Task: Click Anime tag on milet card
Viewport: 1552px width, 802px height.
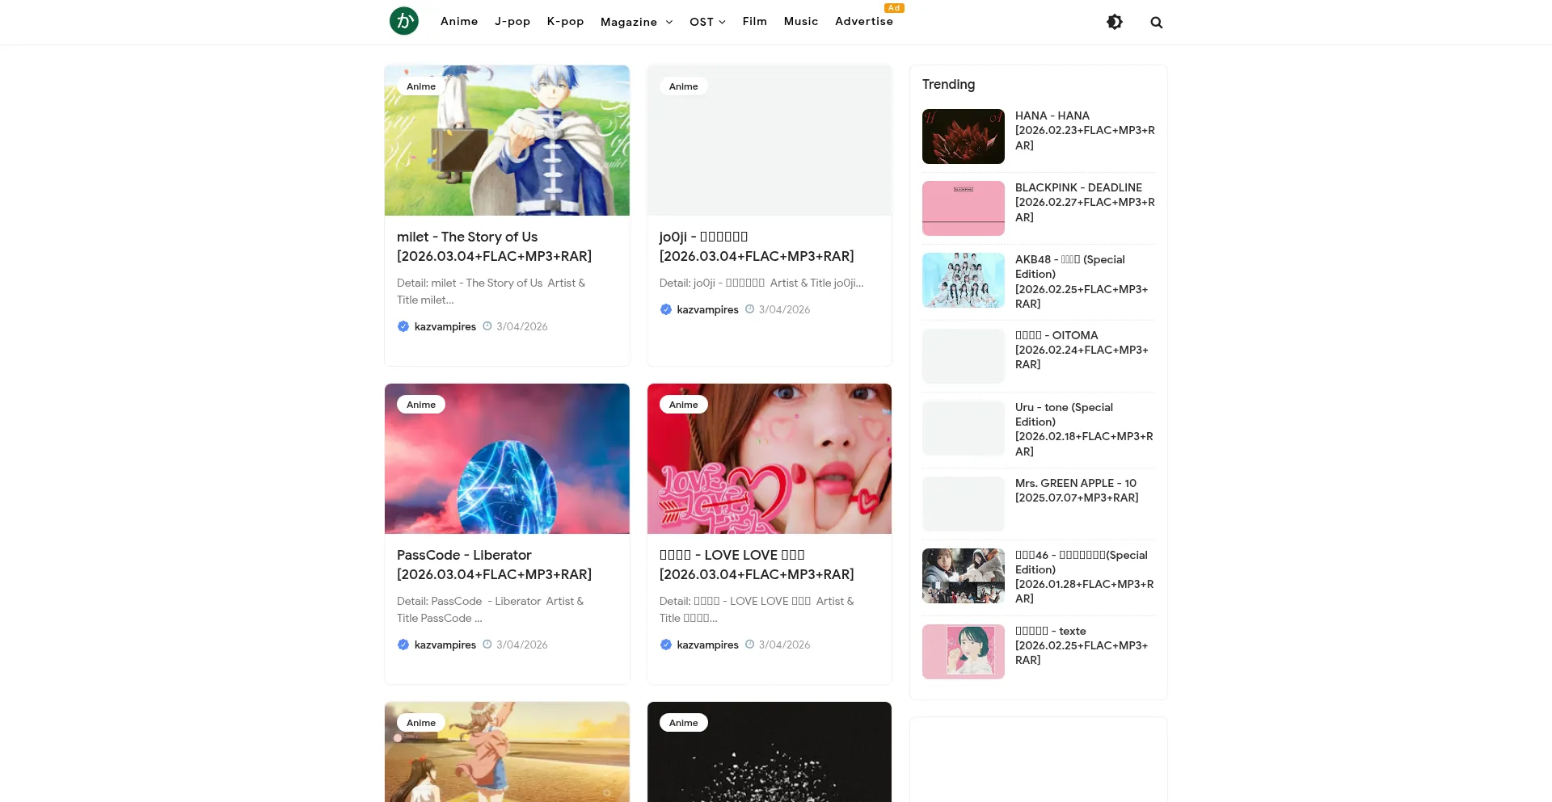Action: pos(421,86)
